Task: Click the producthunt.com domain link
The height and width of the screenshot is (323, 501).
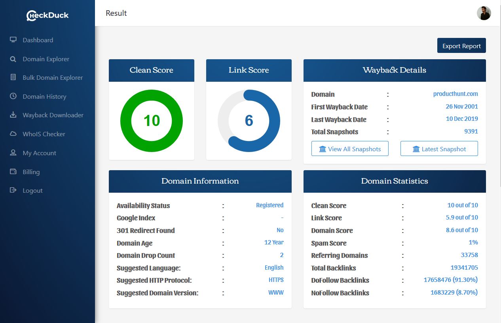Action: coord(455,94)
